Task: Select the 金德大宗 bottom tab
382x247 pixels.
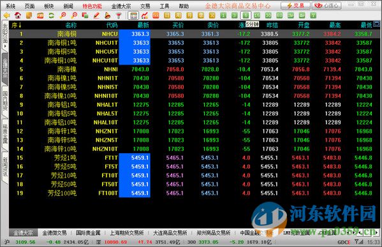Action: click(23, 233)
